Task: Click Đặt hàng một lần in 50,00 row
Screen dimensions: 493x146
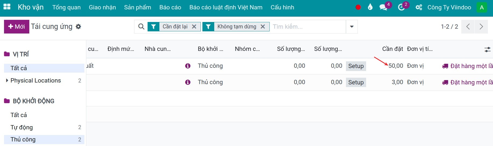Action: tap(467, 66)
